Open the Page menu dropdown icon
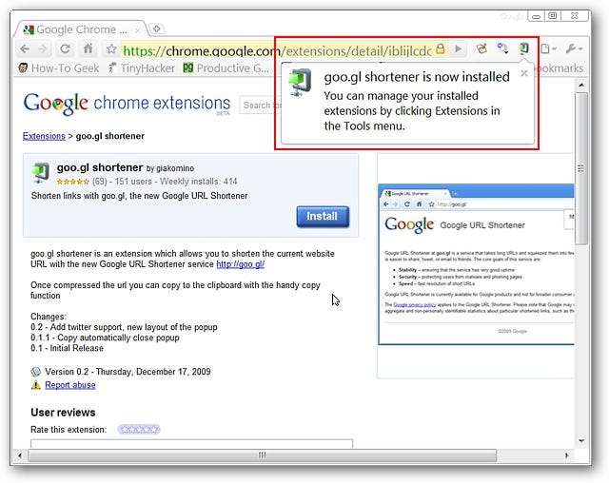 (548, 48)
